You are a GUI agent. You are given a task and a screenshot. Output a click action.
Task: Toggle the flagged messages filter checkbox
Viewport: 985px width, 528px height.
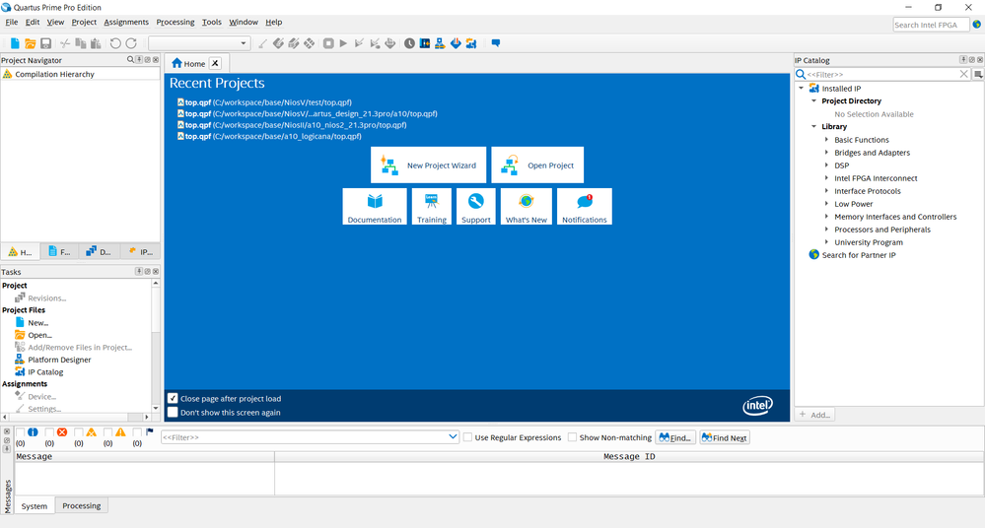point(137,431)
